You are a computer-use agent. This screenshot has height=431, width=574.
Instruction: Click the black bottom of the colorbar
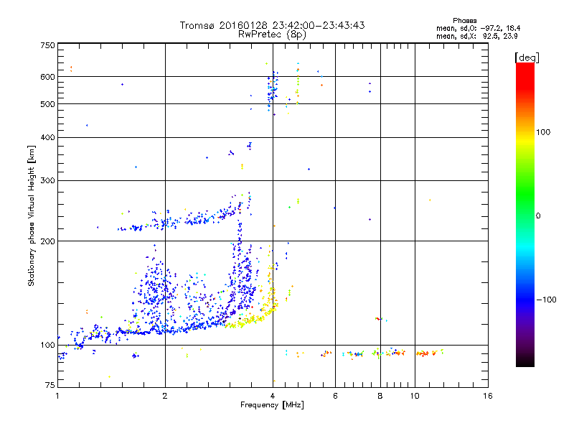pyautogui.click(x=525, y=361)
